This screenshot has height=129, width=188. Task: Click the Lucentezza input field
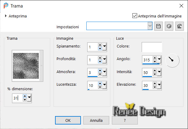point(93,85)
